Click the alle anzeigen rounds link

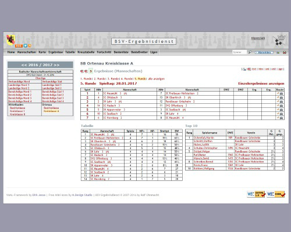(x=157, y=79)
